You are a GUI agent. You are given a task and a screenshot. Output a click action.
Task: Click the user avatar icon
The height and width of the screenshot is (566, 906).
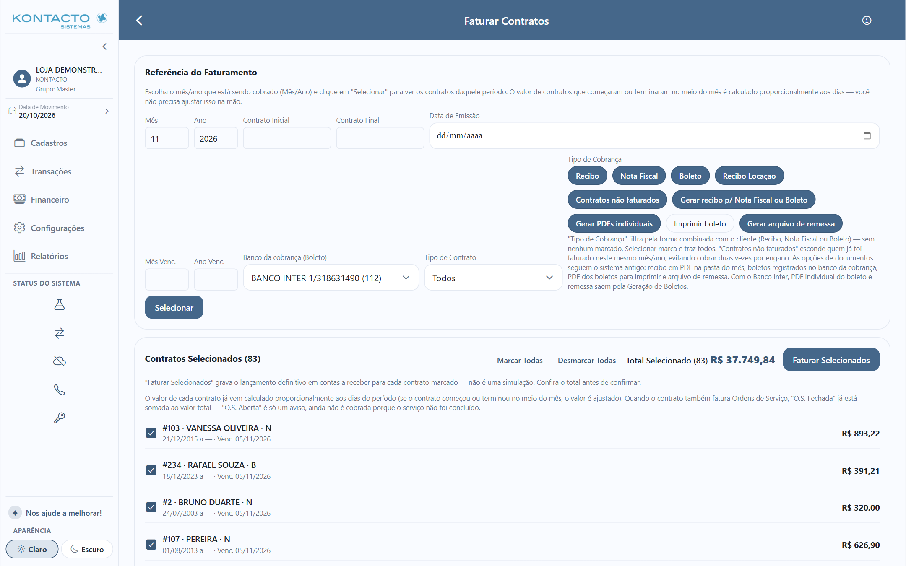pyautogui.click(x=22, y=78)
